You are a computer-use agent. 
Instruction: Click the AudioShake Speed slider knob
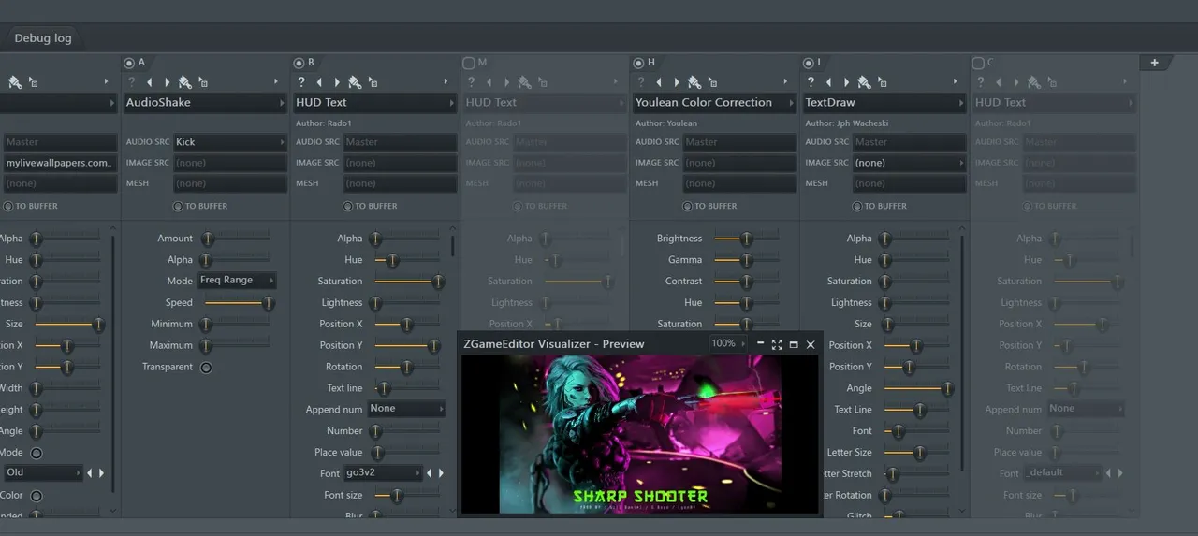269,303
